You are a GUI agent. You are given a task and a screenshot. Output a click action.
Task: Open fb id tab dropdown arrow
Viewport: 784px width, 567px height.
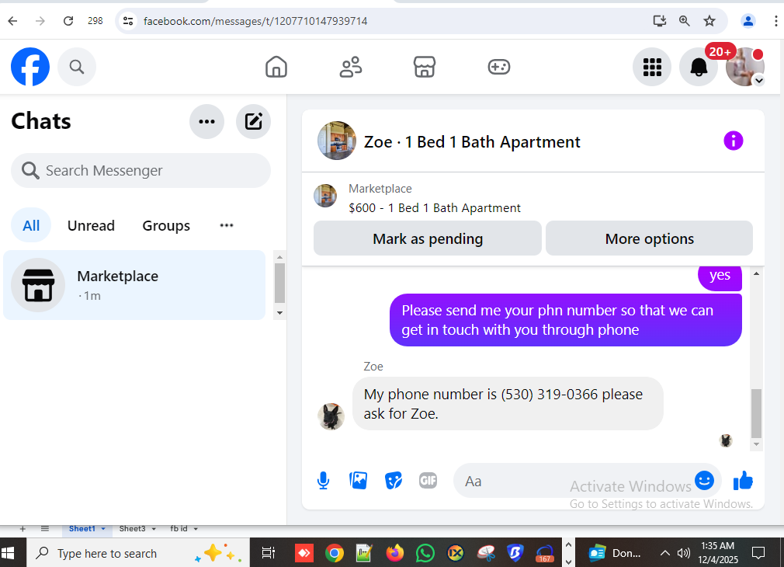(196, 529)
